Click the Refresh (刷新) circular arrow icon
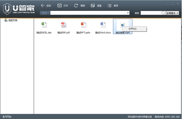 [x=76, y=6]
